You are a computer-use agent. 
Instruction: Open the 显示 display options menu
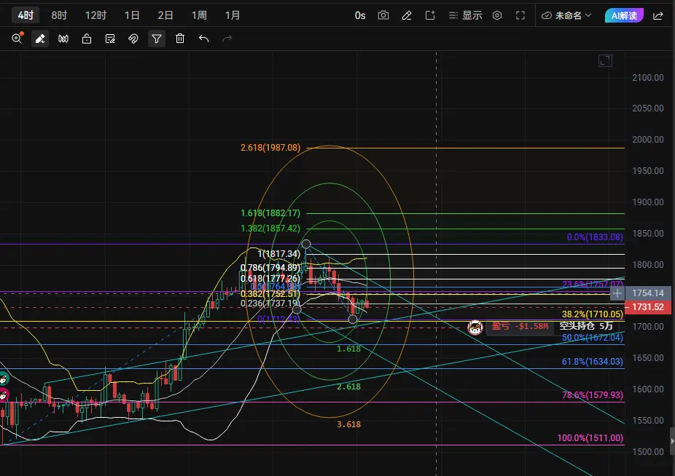(465, 15)
